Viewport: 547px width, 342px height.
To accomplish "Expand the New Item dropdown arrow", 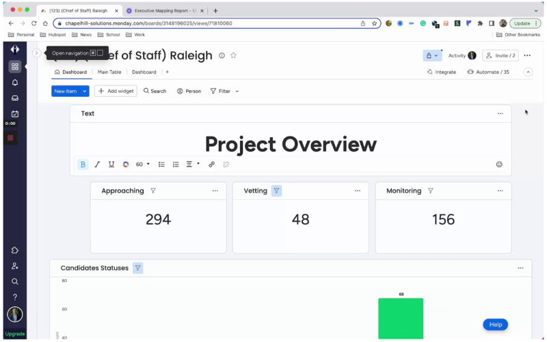I will (x=85, y=91).
